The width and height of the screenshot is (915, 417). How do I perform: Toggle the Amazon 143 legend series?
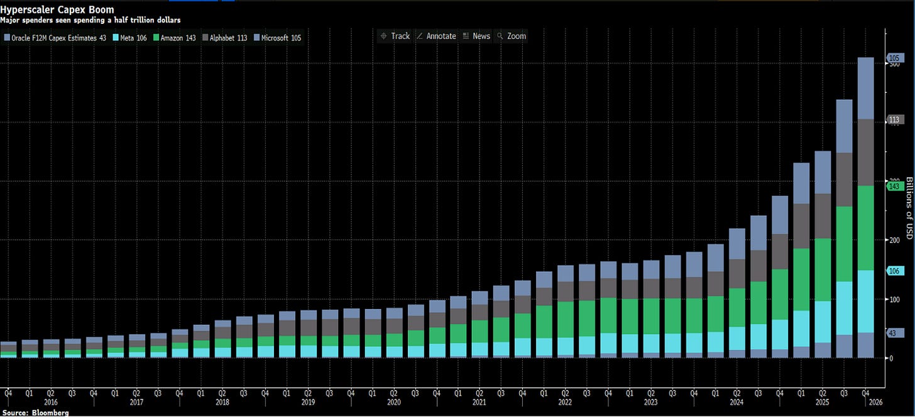(174, 38)
